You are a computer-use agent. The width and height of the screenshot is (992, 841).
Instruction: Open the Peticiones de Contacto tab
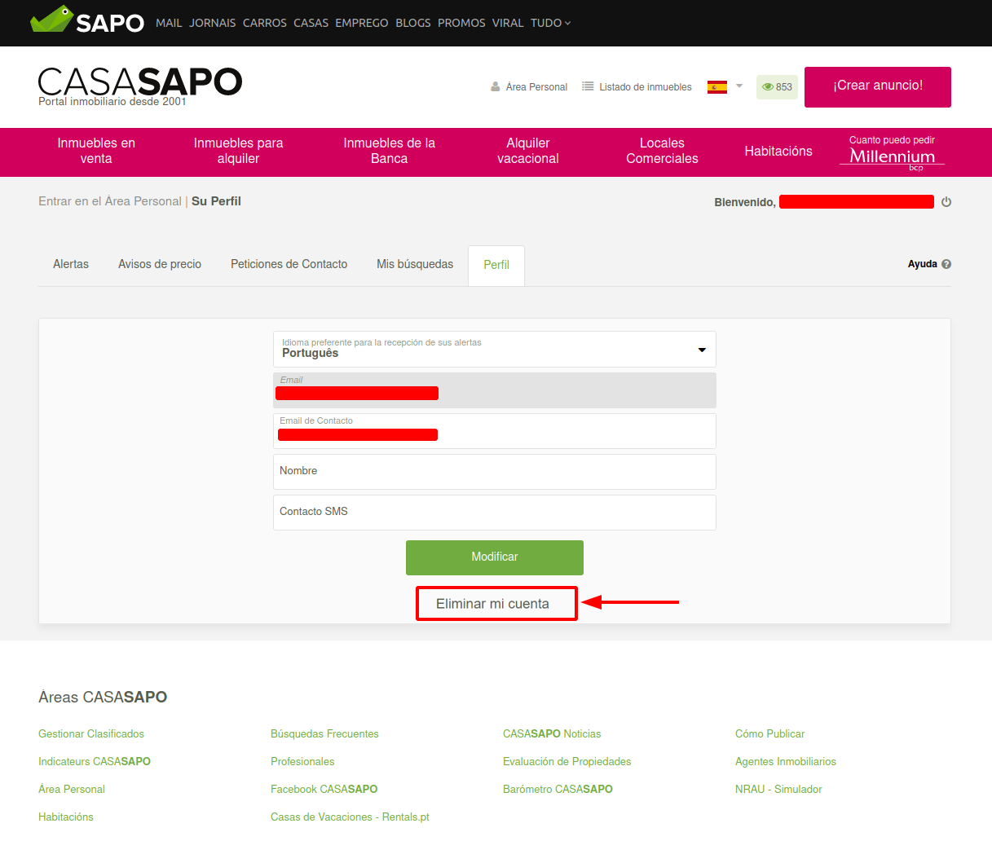tap(289, 264)
